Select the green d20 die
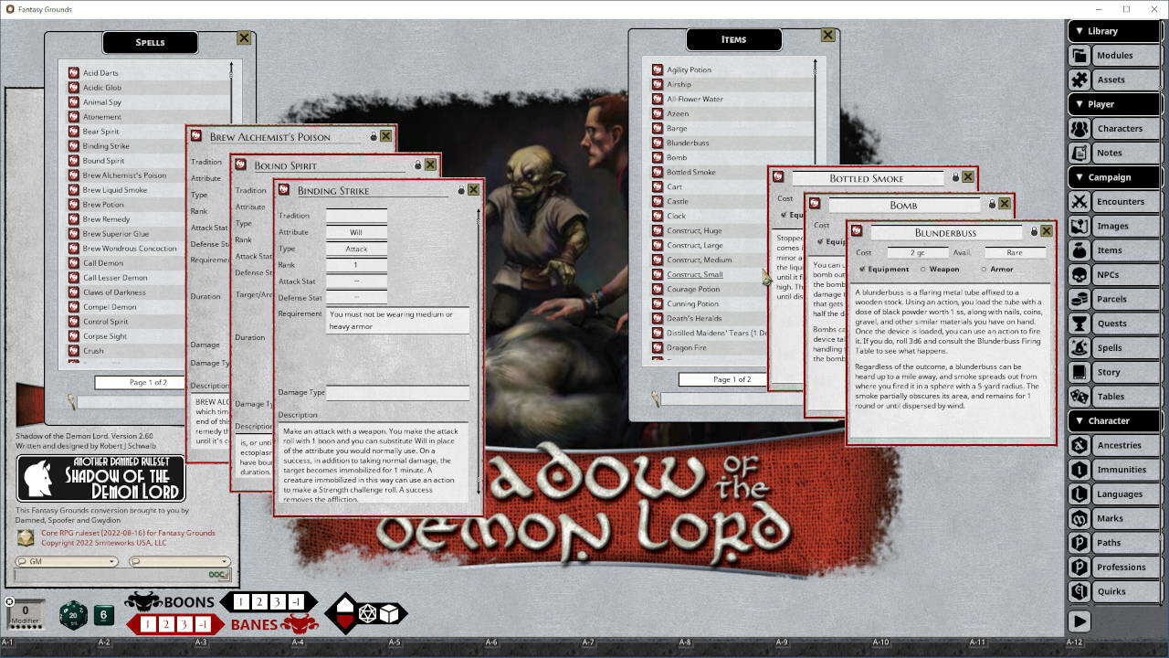The width and height of the screenshot is (1169, 658). pyautogui.click(x=73, y=615)
